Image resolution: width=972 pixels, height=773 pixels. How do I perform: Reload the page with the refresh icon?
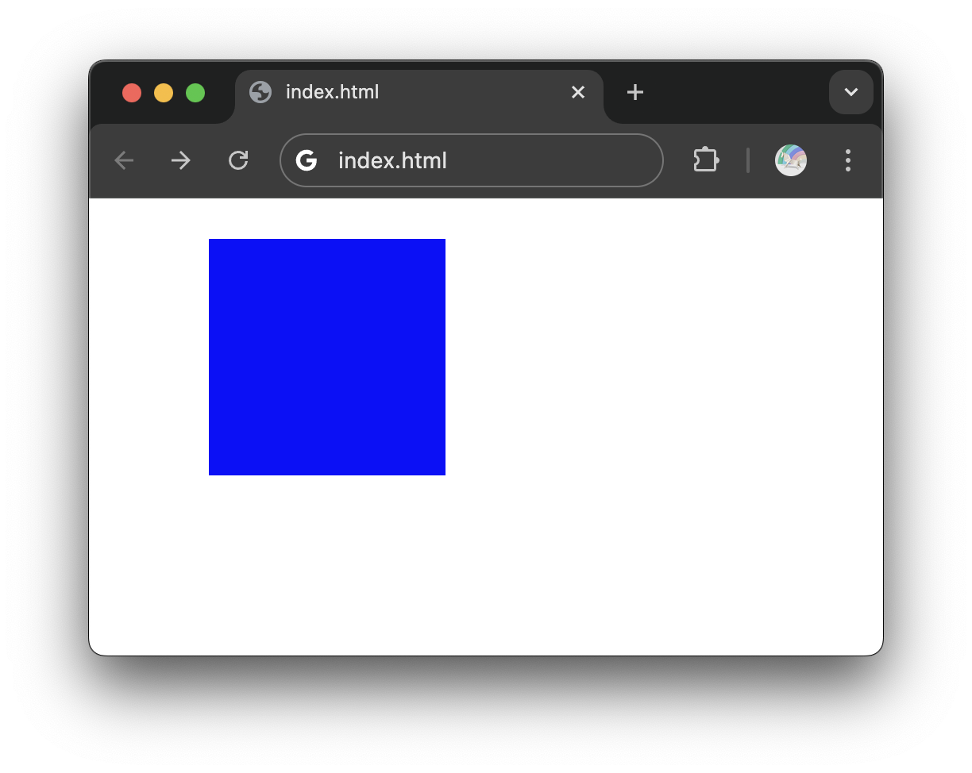(238, 161)
